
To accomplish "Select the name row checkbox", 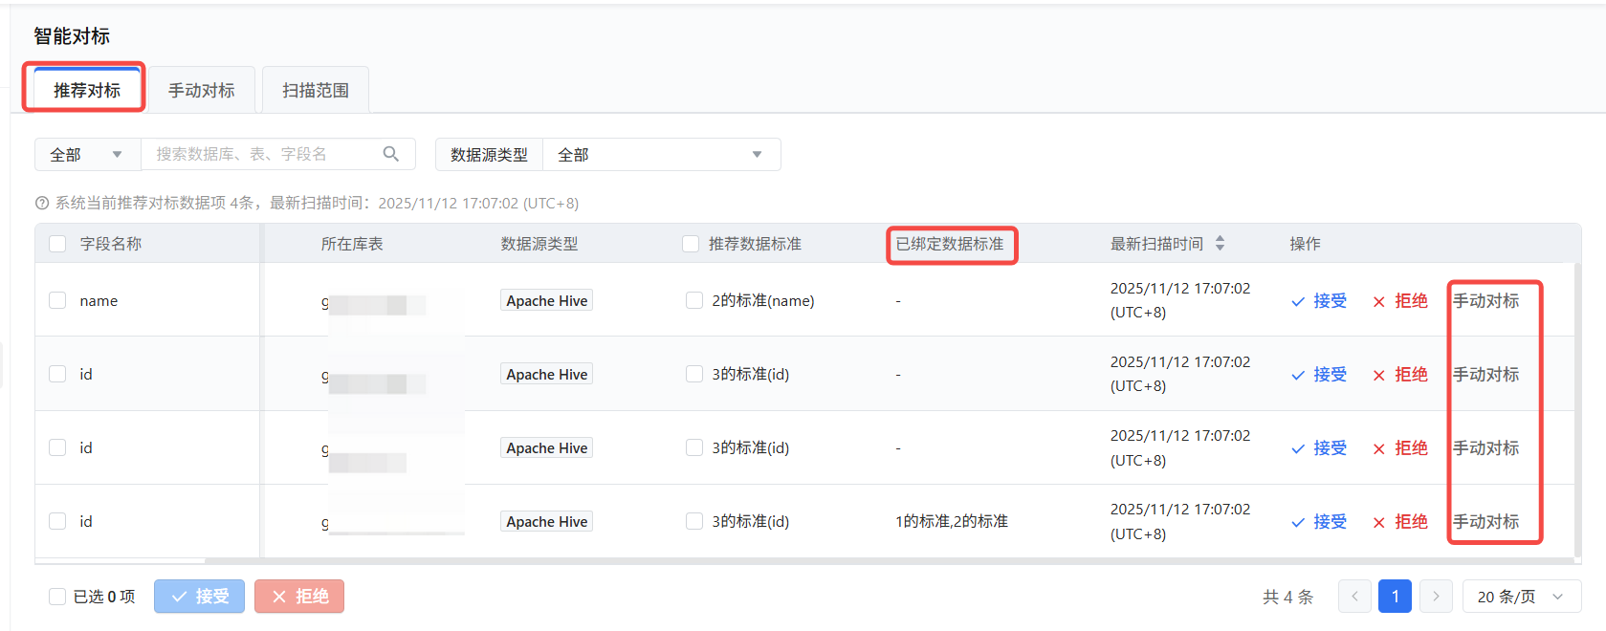I will click(x=57, y=300).
